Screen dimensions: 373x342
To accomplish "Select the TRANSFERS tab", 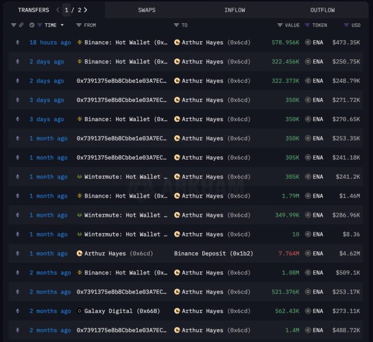I will click(33, 10).
